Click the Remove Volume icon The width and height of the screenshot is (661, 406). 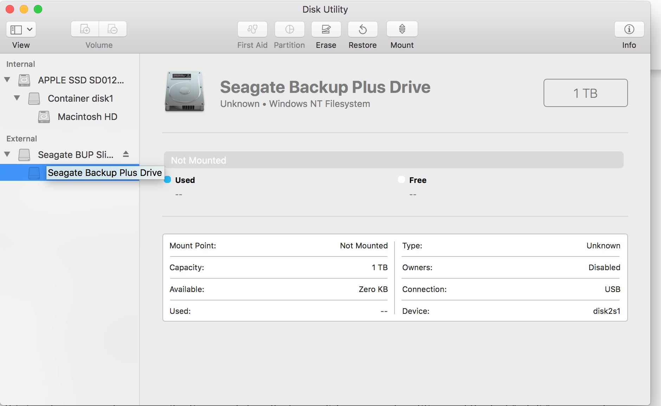click(113, 29)
